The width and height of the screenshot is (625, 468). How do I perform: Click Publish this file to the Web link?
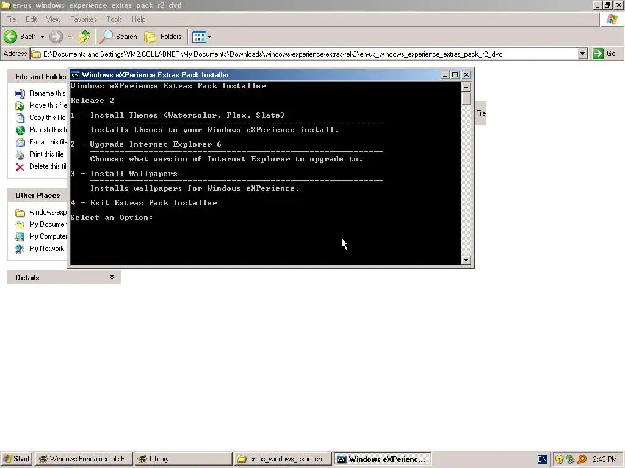[x=48, y=130]
